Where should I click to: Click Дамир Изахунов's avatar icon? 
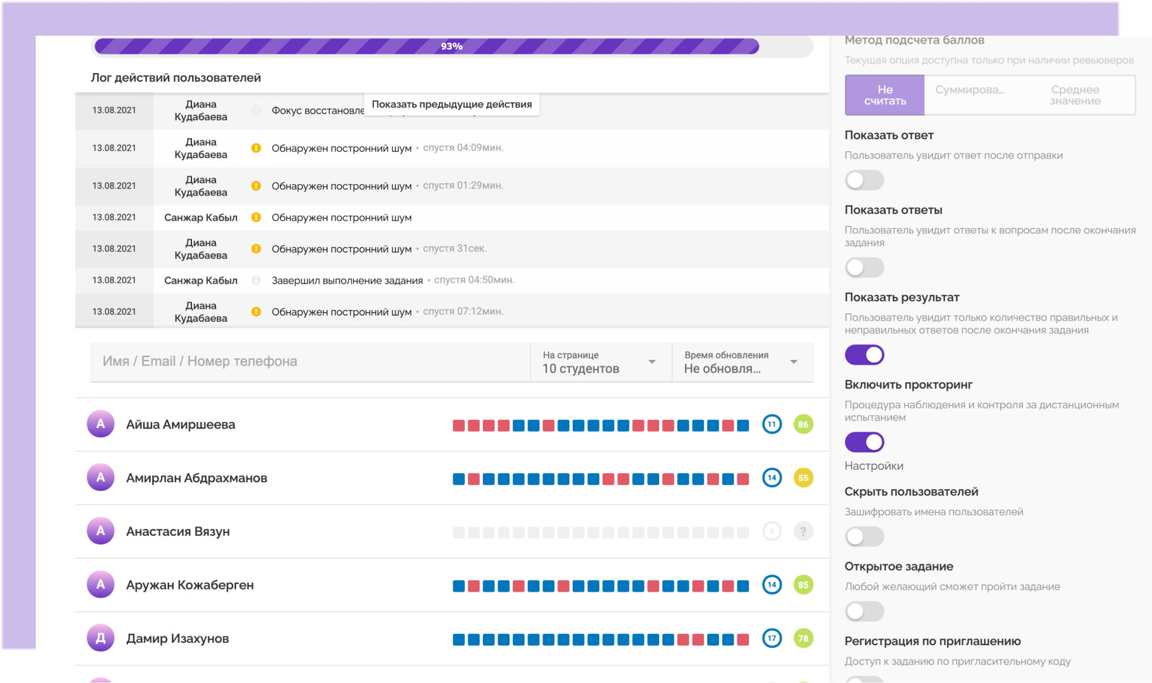tap(100, 638)
